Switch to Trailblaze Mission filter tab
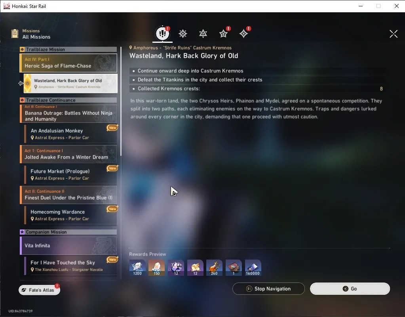Image resolution: width=405 pixels, height=317 pixels. [x=183, y=34]
